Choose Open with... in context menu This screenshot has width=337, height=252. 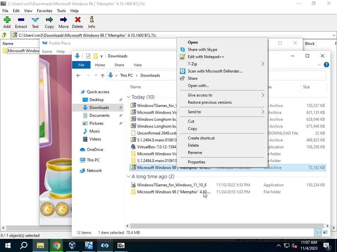pyautogui.click(x=222, y=86)
